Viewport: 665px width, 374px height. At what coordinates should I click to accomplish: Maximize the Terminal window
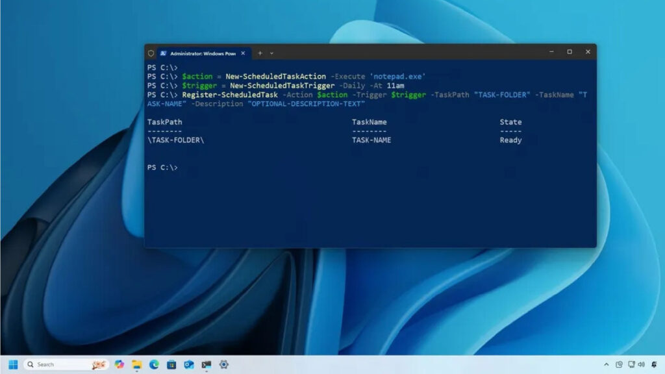click(x=570, y=52)
